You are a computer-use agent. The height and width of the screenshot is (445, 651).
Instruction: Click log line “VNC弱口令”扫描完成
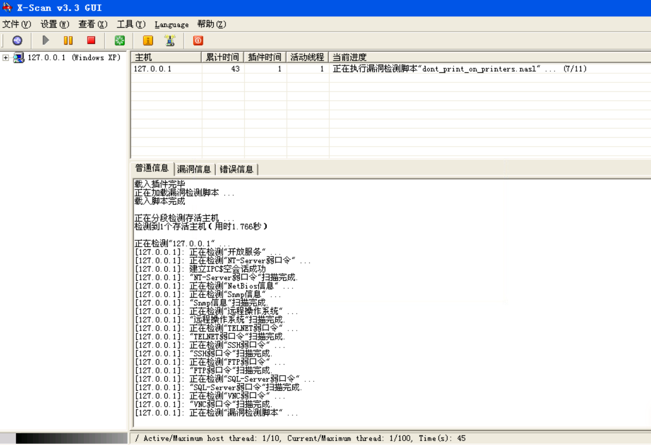coord(203,404)
